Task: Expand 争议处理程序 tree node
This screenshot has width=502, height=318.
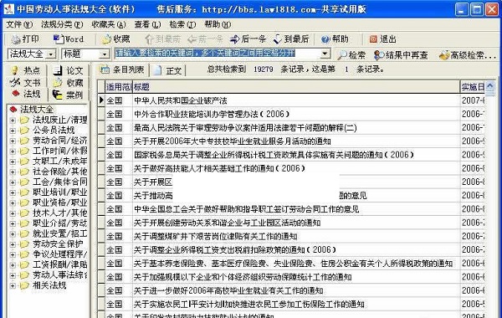Action: 13,254
